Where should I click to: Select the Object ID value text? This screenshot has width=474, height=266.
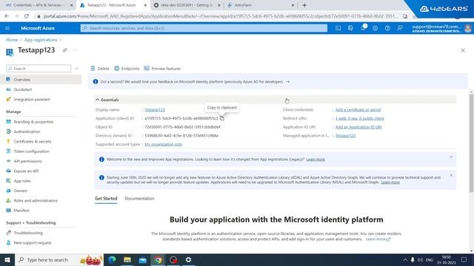tap(182, 127)
